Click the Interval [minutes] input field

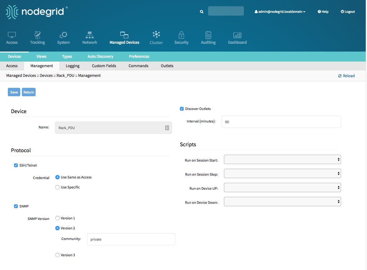pos(281,122)
